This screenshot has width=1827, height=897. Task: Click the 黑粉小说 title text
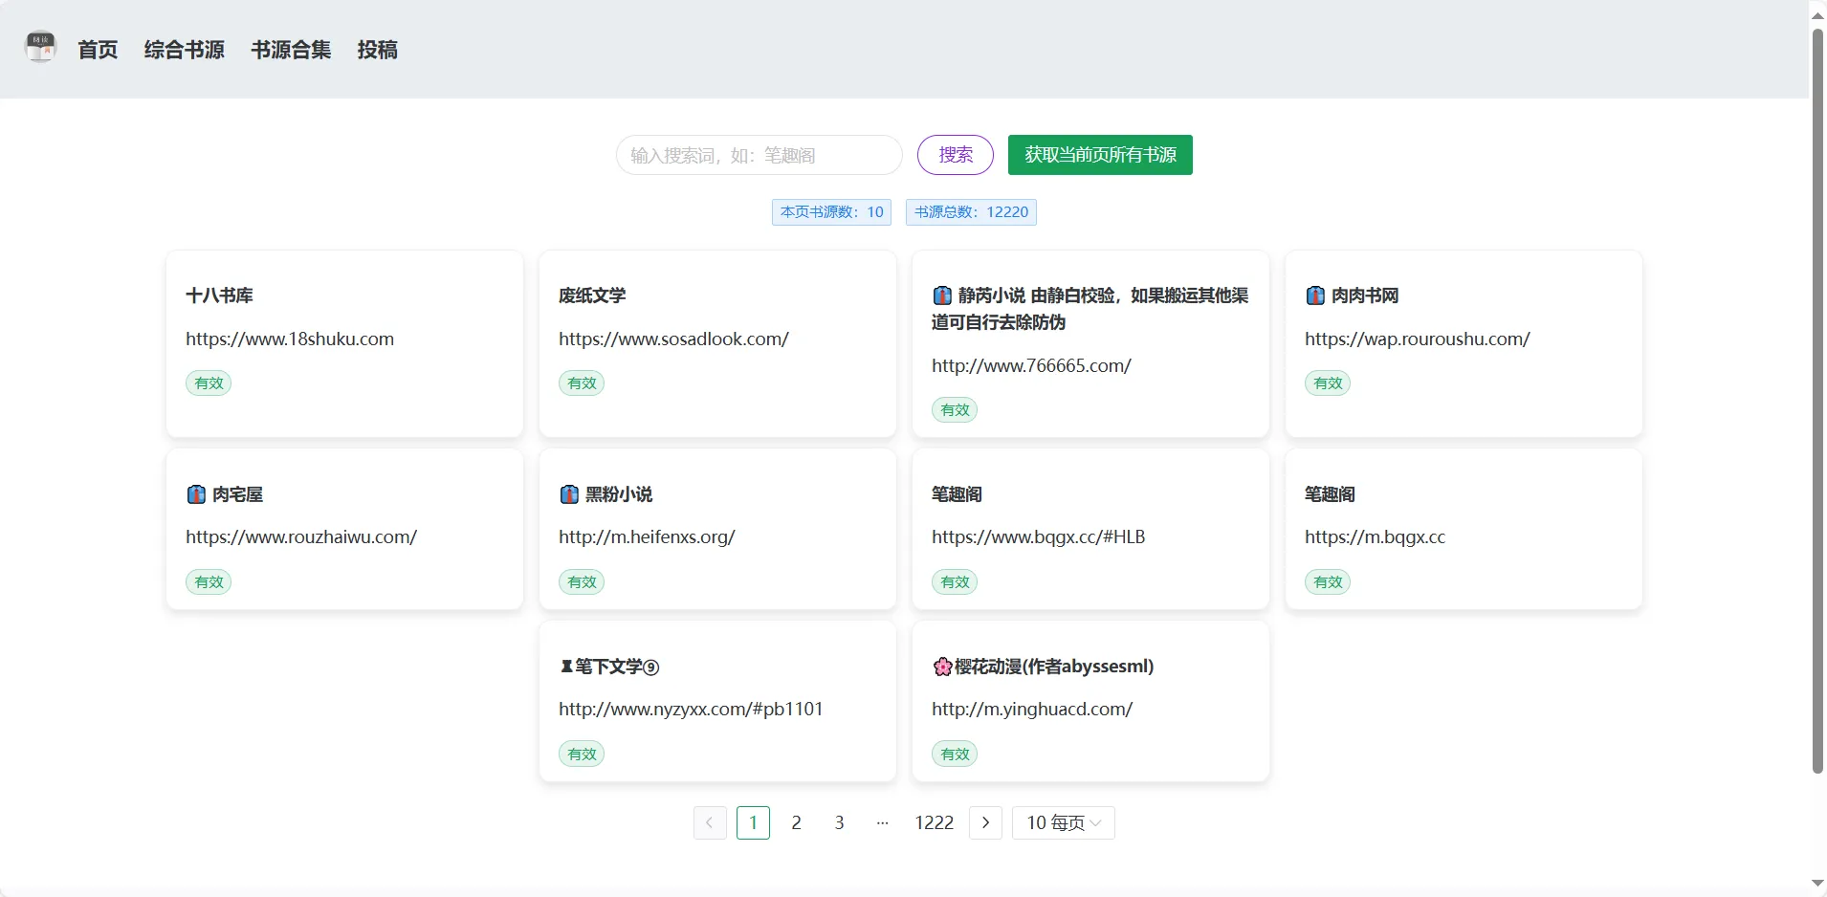click(619, 494)
